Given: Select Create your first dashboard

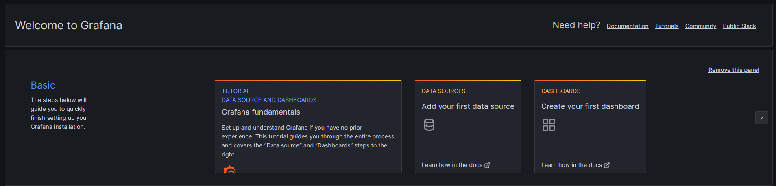Looking at the screenshot, I should (x=590, y=106).
